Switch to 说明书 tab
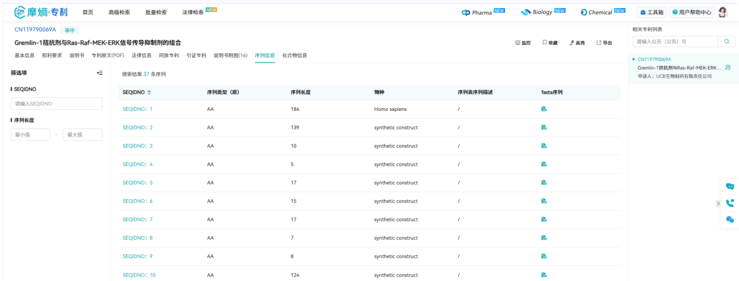 click(77, 55)
